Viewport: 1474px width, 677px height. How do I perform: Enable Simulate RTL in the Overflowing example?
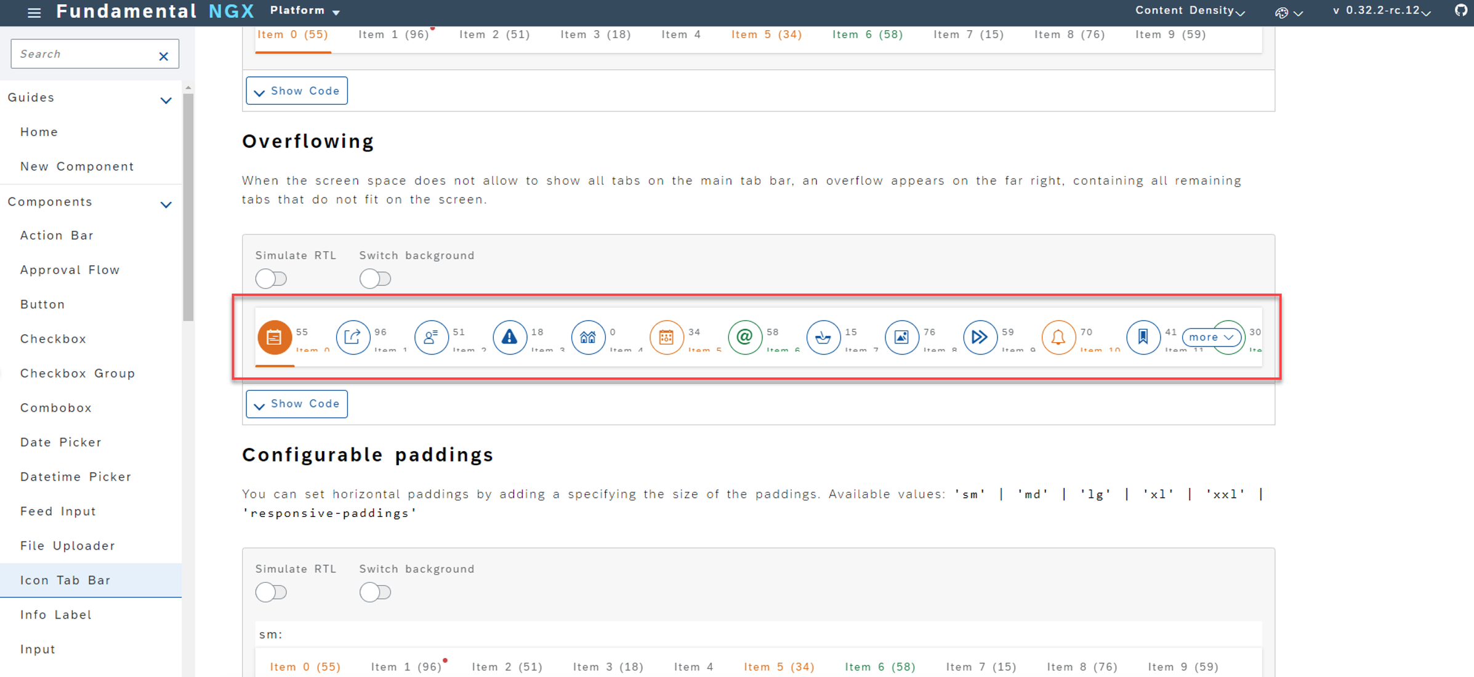tap(271, 278)
